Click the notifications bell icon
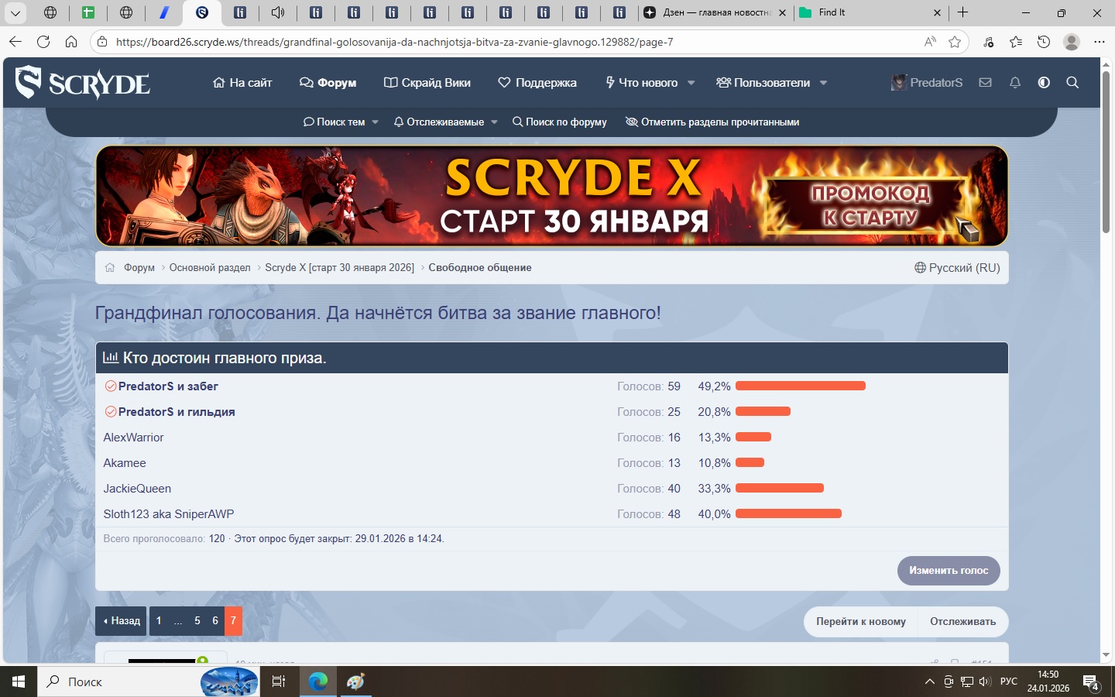This screenshot has height=697, width=1115. (x=1015, y=82)
